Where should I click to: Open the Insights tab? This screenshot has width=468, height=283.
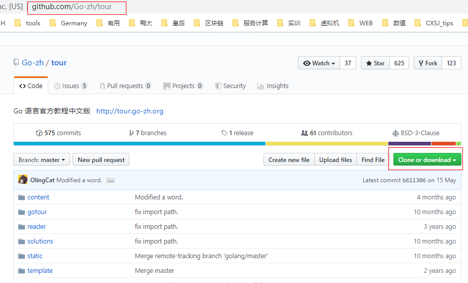pos(273,86)
